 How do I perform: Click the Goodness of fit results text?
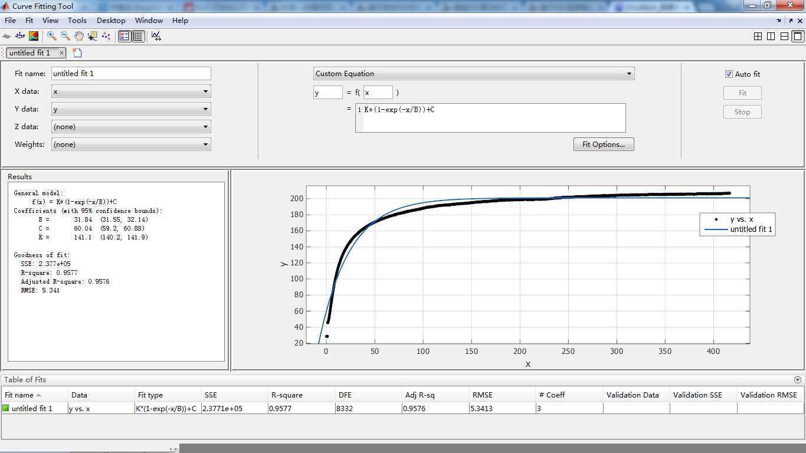[41, 255]
